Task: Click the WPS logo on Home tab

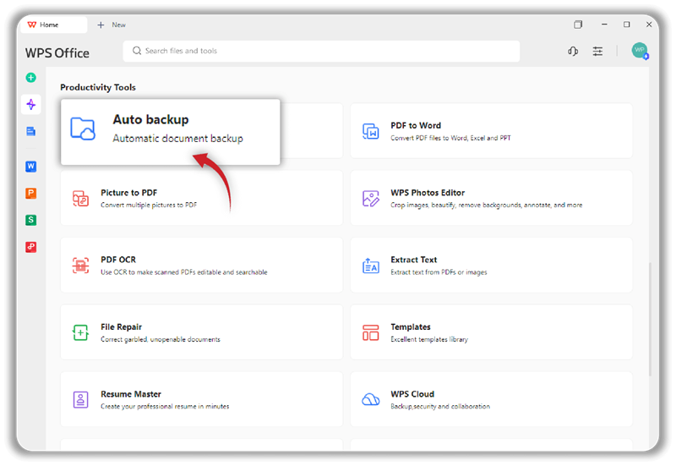Action: [x=32, y=25]
